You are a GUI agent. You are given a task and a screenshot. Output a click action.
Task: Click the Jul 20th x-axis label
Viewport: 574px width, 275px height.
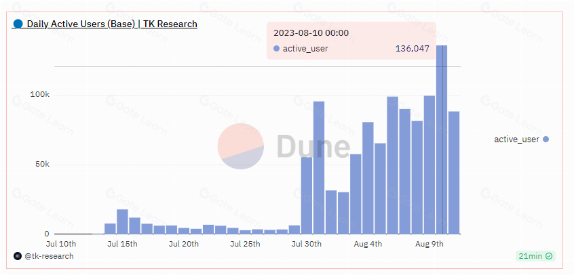[x=184, y=244]
